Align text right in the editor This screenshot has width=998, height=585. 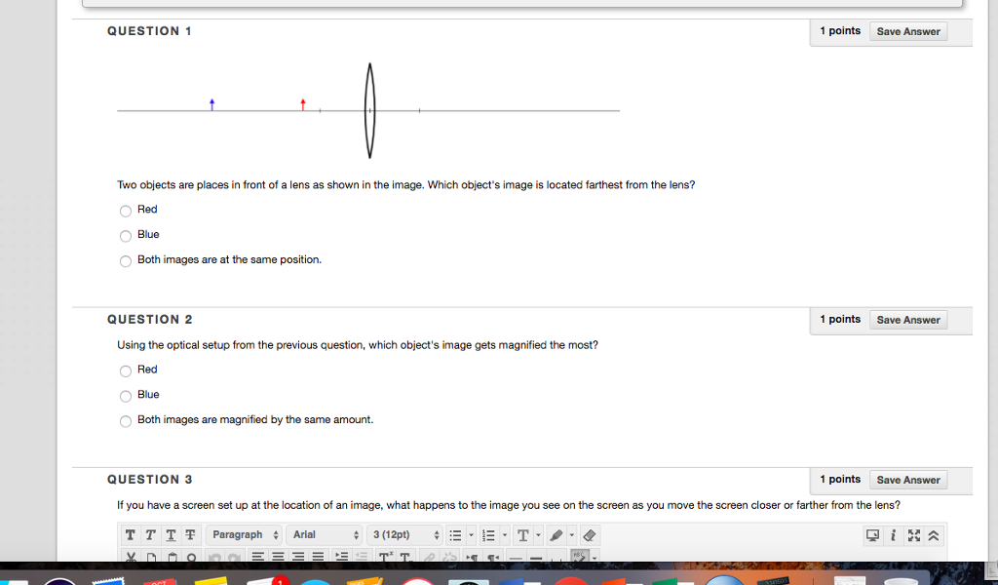(x=298, y=557)
